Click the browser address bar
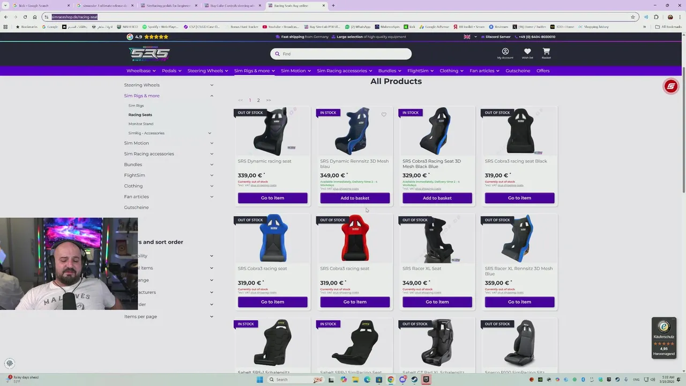 (338, 17)
